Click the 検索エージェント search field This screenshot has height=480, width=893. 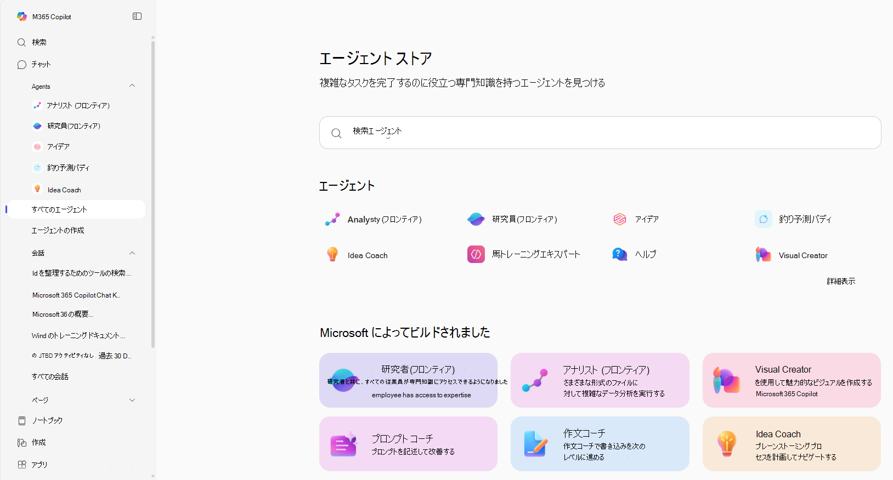click(600, 133)
